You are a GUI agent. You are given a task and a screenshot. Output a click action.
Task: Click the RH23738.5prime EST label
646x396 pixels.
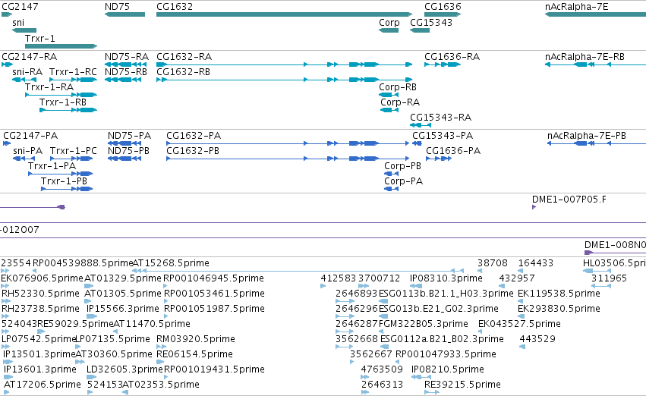coord(40,309)
